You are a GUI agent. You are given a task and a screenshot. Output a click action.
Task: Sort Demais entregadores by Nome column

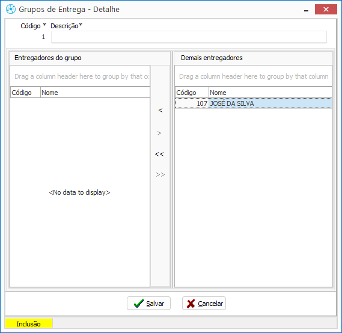pyautogui.click(x=270, y=93)
